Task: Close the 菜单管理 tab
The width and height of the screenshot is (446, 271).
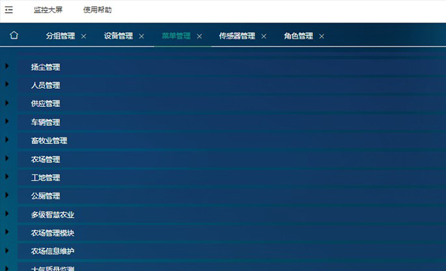Action: click(x=199, y=36)
